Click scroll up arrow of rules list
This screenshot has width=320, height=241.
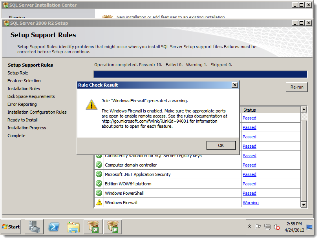(x=304, y=110)
